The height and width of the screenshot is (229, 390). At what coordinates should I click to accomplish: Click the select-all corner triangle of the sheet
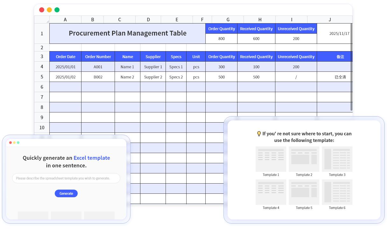(x=47, y=21)
